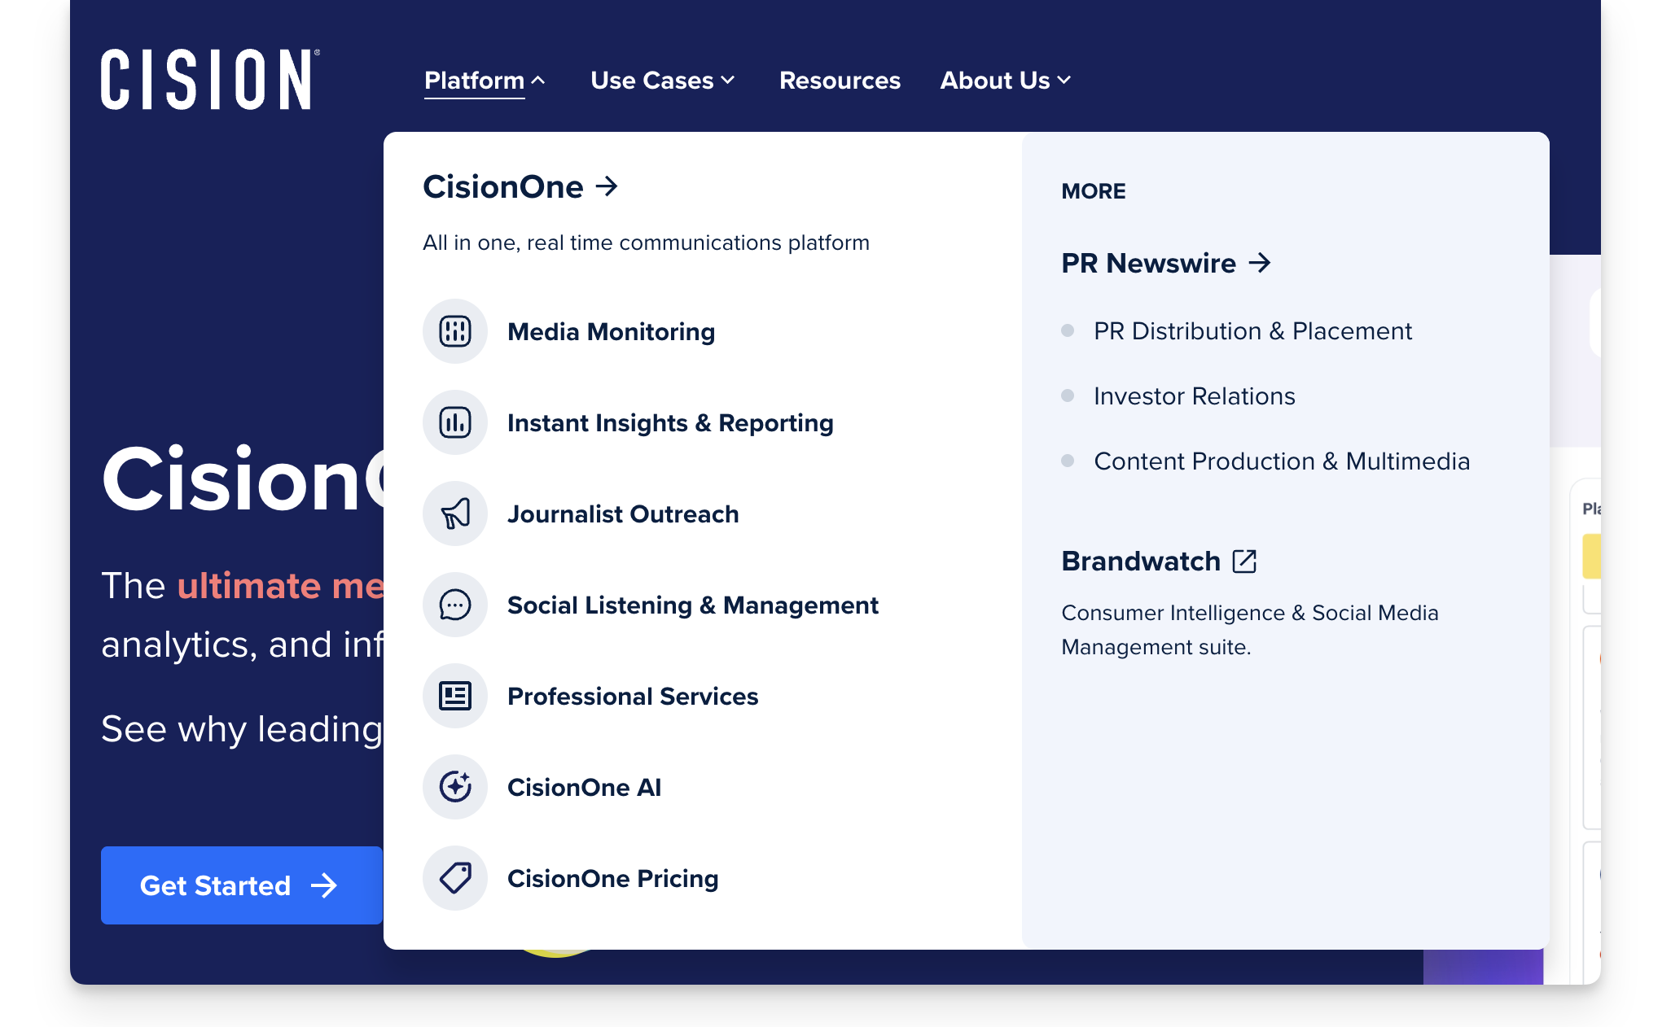Image resolution: width=1671 pixels, height=1027 pixels.
Task: Click the Professional Services newspaper icon
Action: pos(455,696)
